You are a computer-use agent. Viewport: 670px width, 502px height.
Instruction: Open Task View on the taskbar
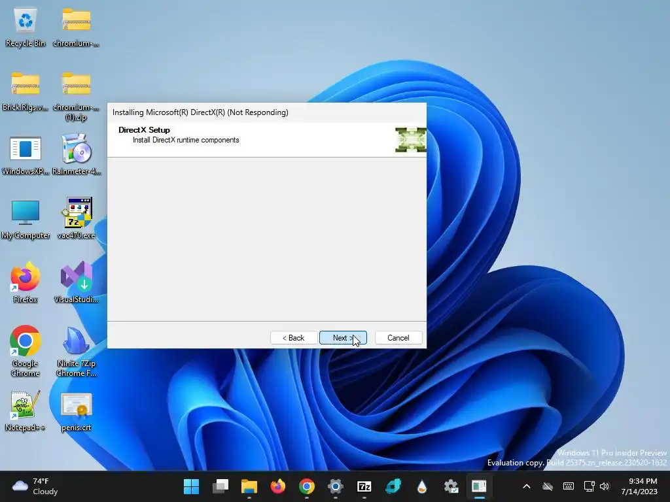pyautogui.click(x=220, y=486)
